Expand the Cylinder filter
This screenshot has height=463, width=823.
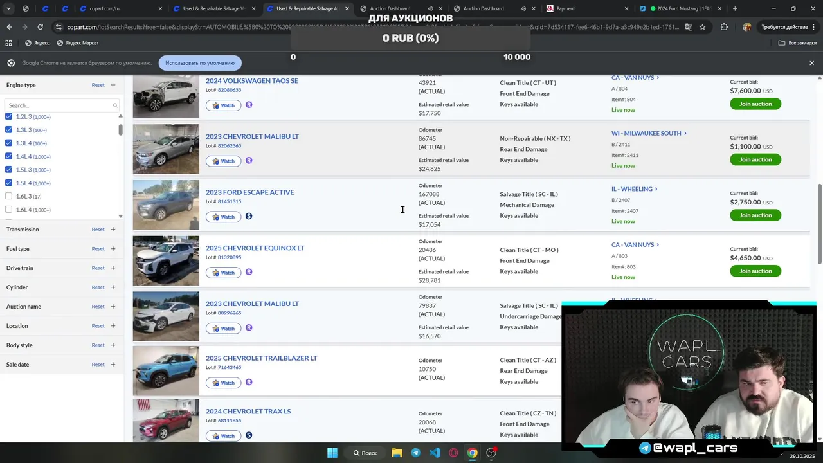point(113,287)
